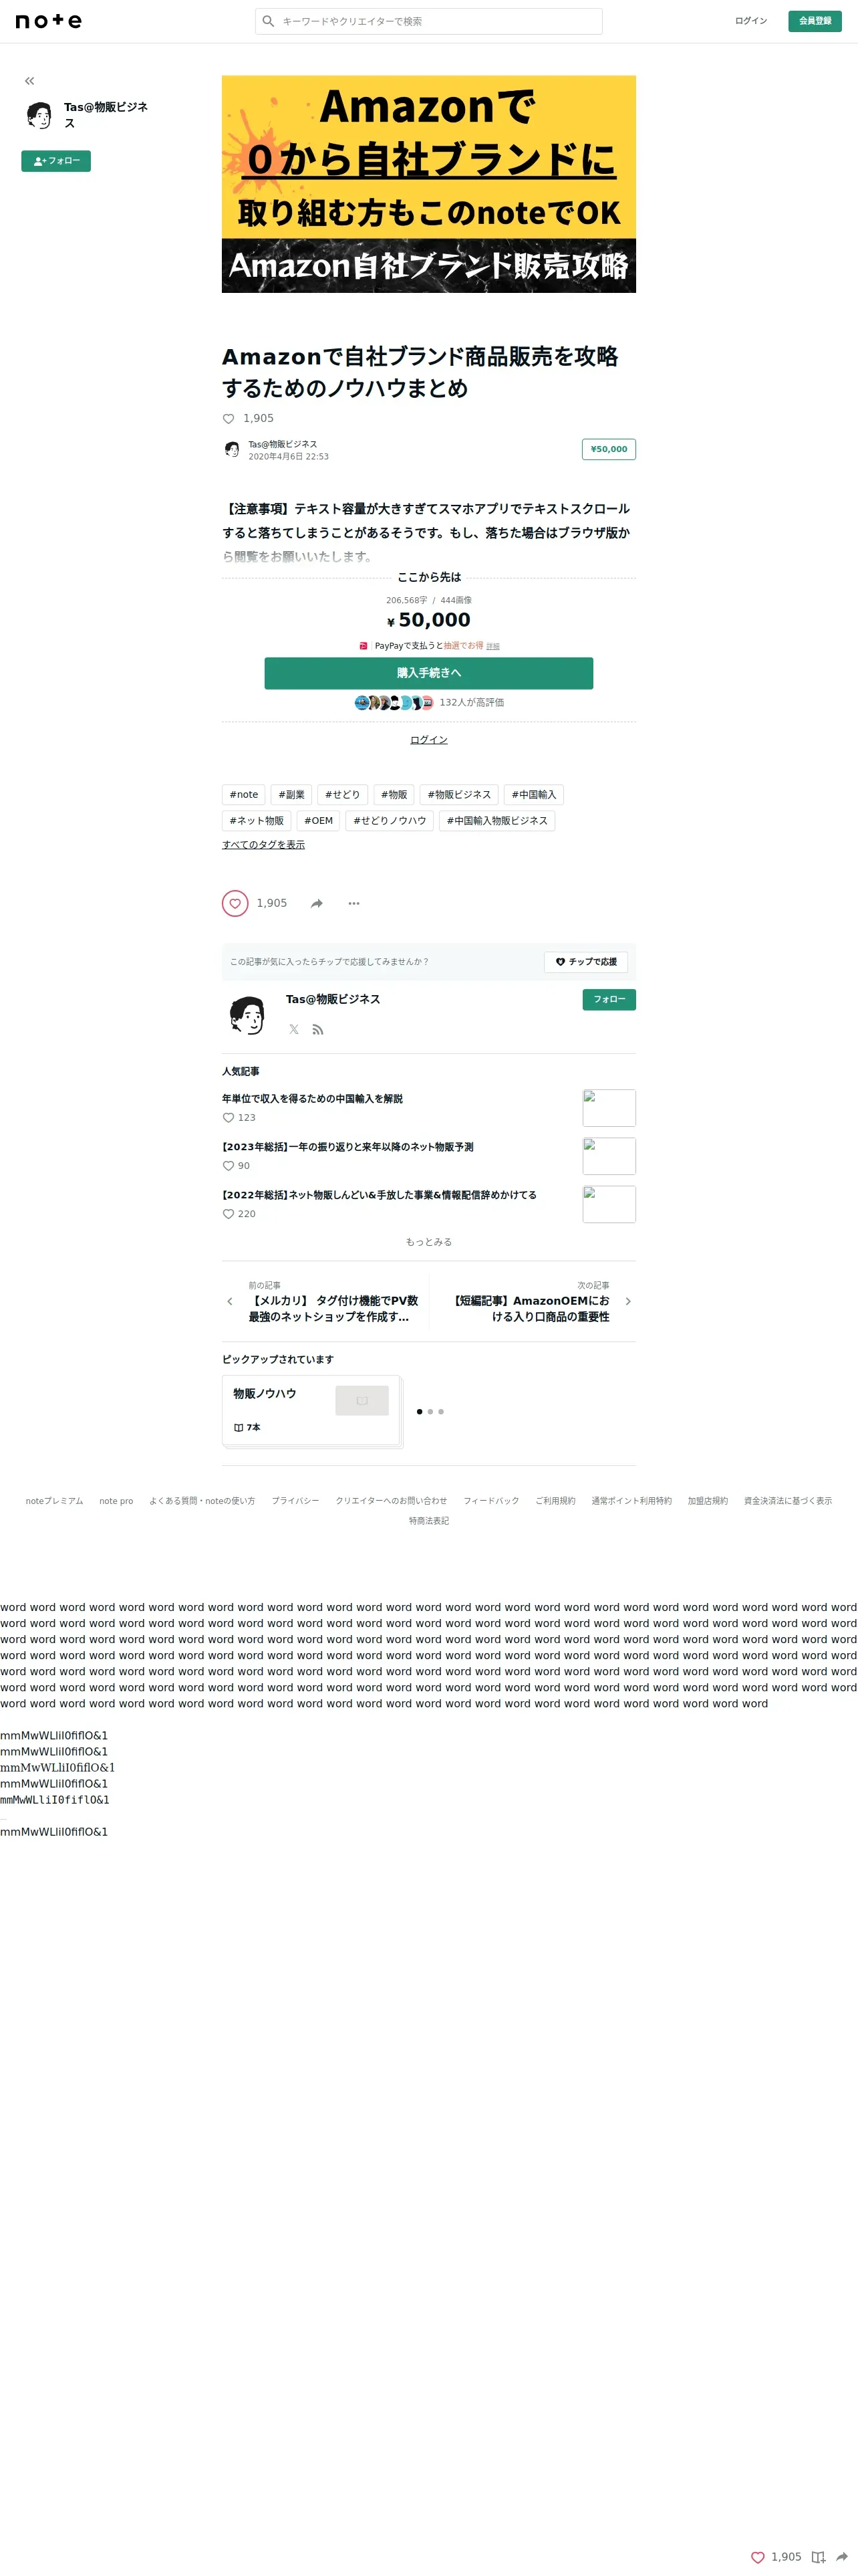Open Tas@物販ビジネス avatar in sidebar
Screen dimensions: 858x2576
tap(39, 115)
